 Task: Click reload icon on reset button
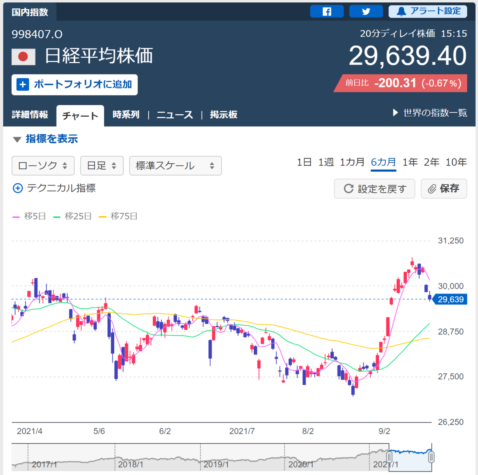349,188
